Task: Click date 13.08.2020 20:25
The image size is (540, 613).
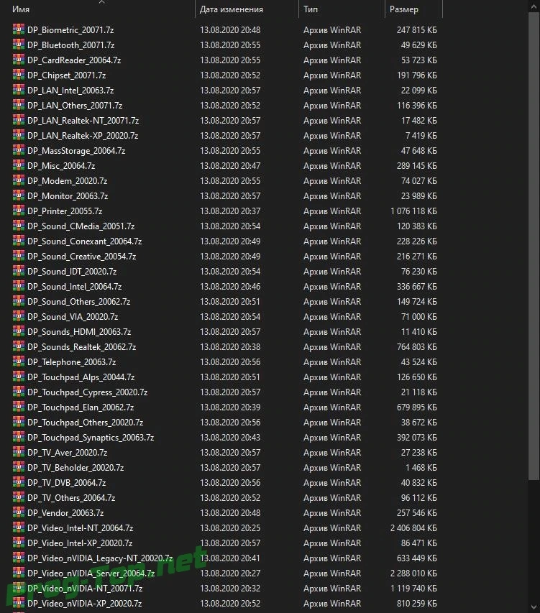Action: pos(230,527)
